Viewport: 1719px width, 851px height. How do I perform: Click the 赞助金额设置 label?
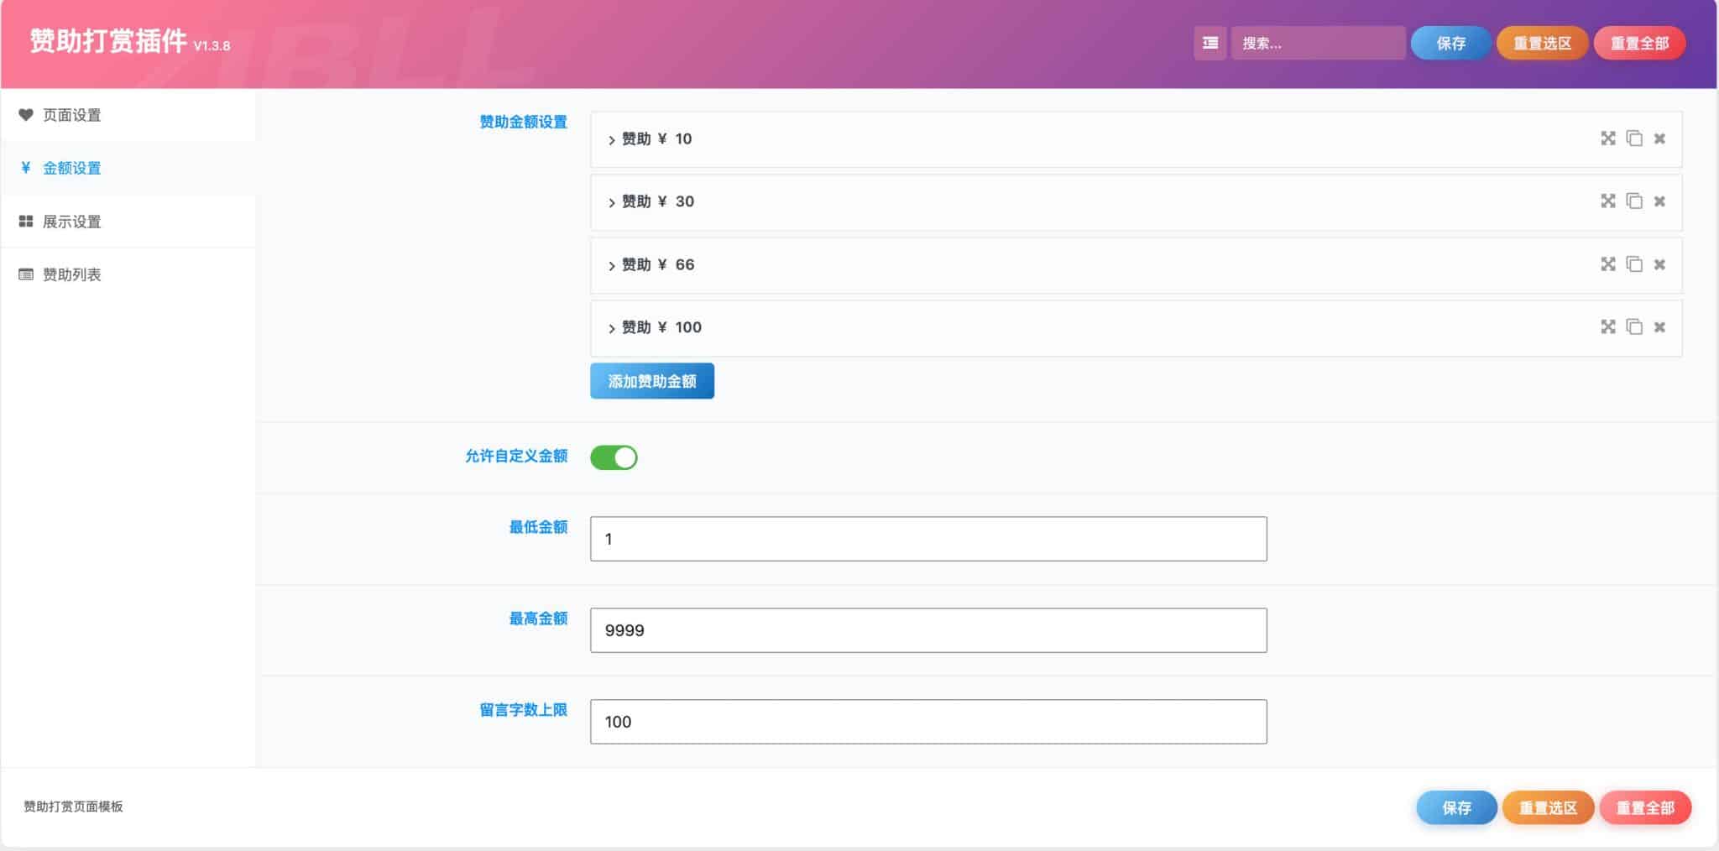coord(523,122)
